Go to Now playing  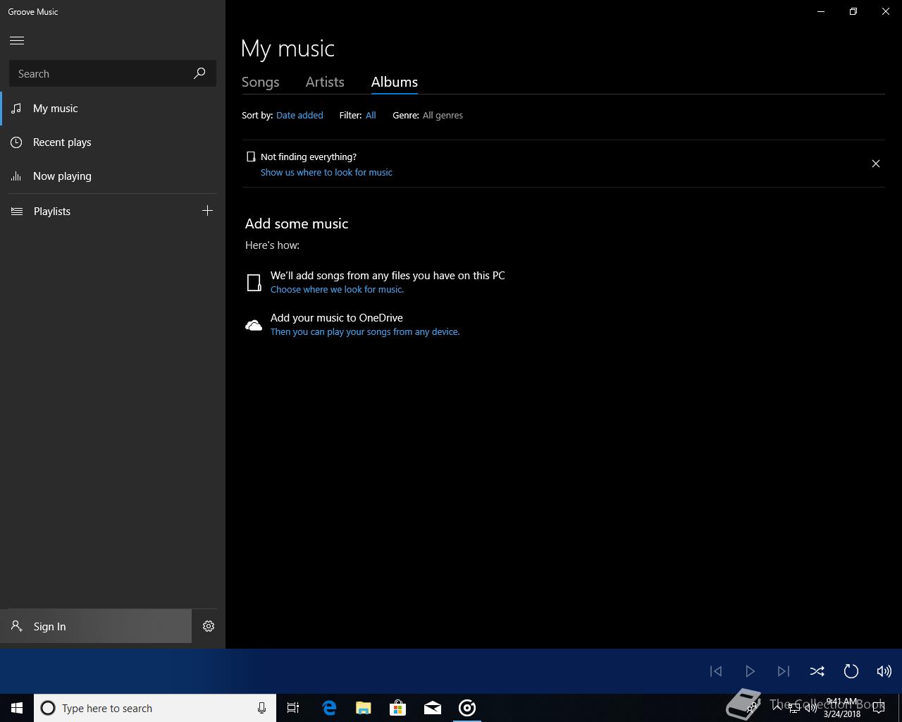[x=113, y=176]
